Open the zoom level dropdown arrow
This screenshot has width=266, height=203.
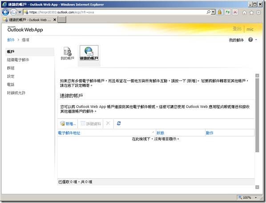point(256,198)
